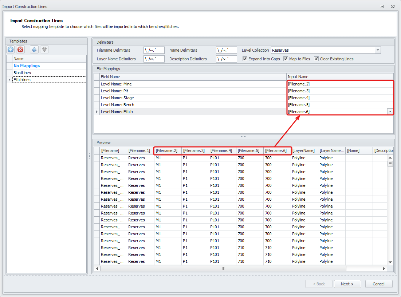401x297 pixels.
Task: Click the add template plus icon
Action: [11, 50]
